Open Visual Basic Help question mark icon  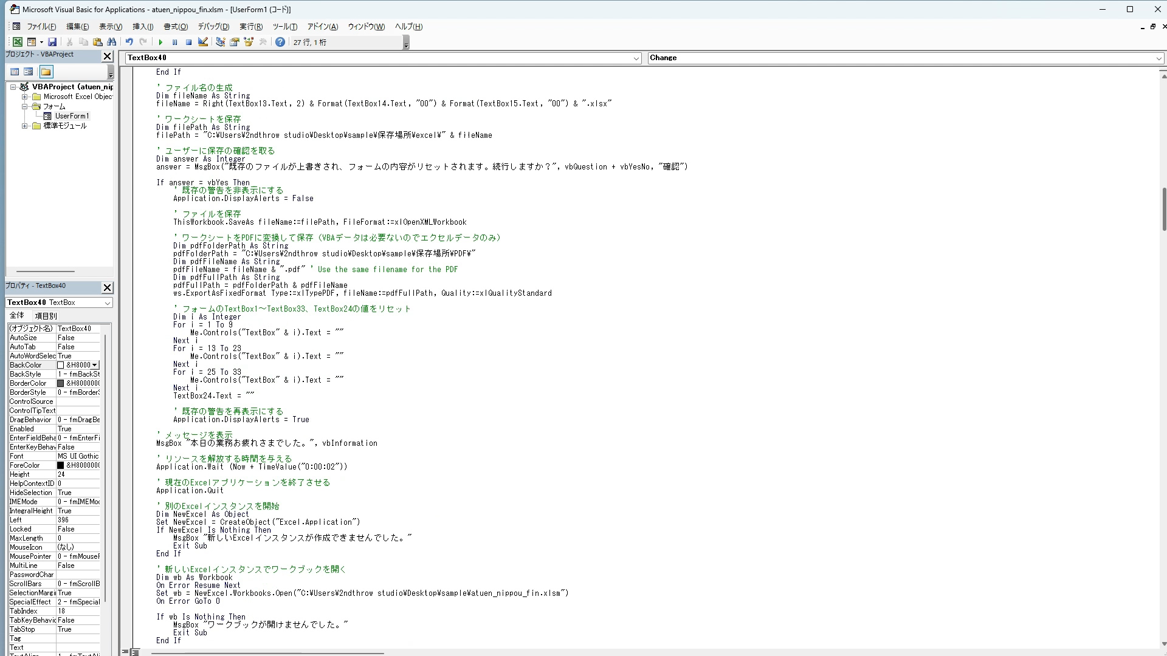280,42
